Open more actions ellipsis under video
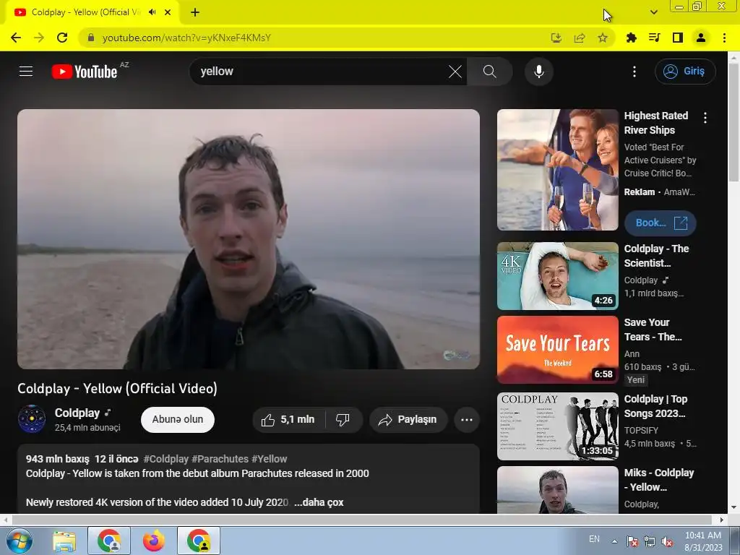The height and width of the screenshot is (555, 740). coord(467,420)
